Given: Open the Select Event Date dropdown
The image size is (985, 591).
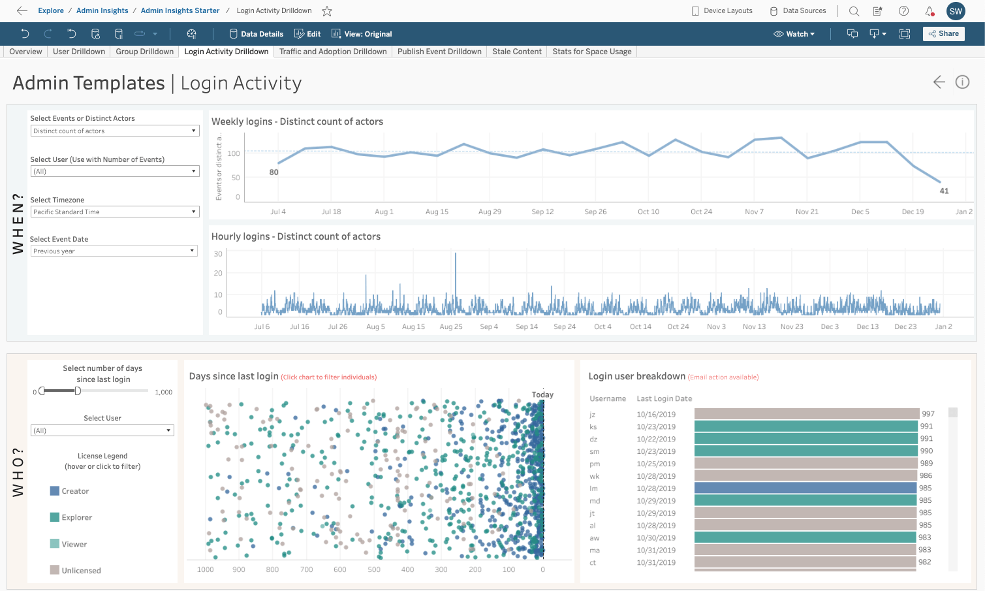Looking at the screenshot, I should [x=114, y=251].
